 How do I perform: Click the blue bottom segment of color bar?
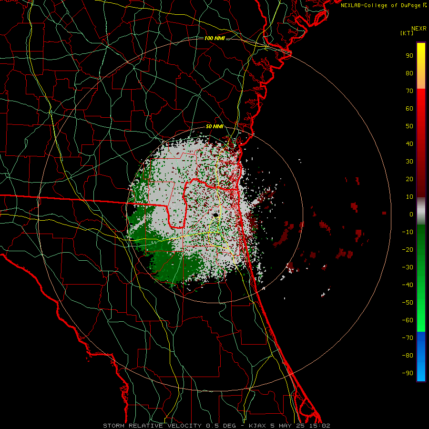click(x=421, y=357)
